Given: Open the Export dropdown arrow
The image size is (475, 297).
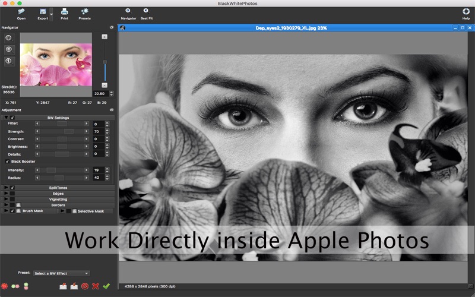Looking at the screenshot, I should tap(51, 14).
